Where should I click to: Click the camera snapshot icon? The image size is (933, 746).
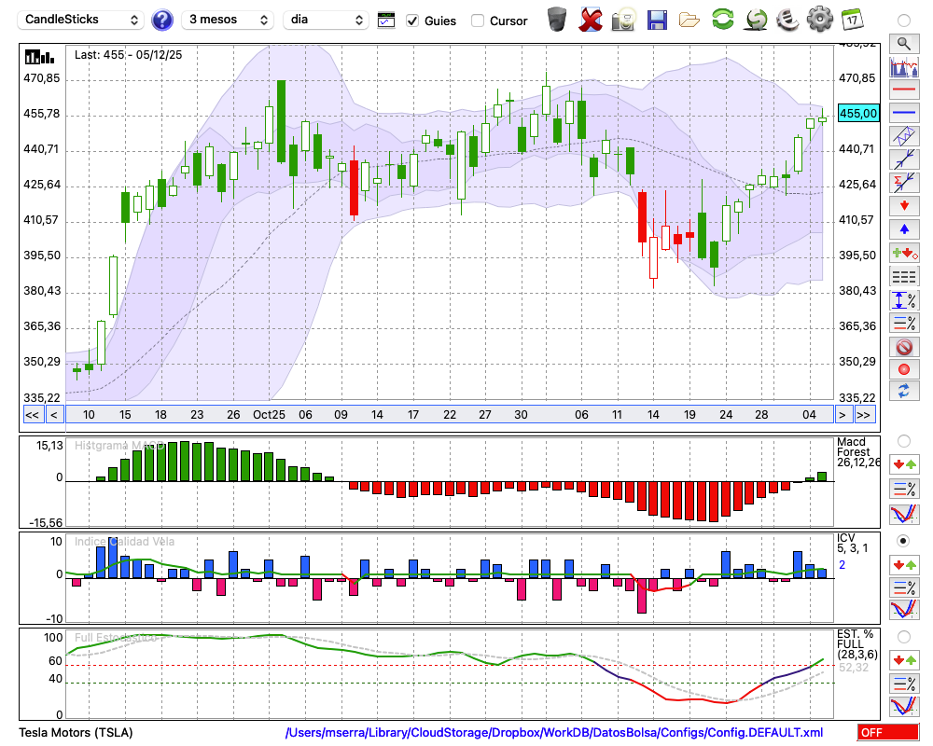tap(623, 20)
